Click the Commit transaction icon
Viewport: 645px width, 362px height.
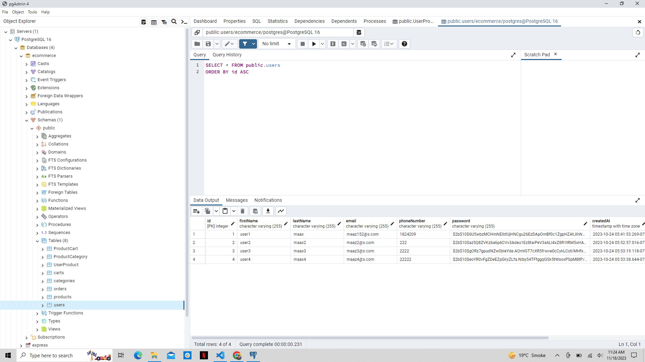tap(363, 44)
